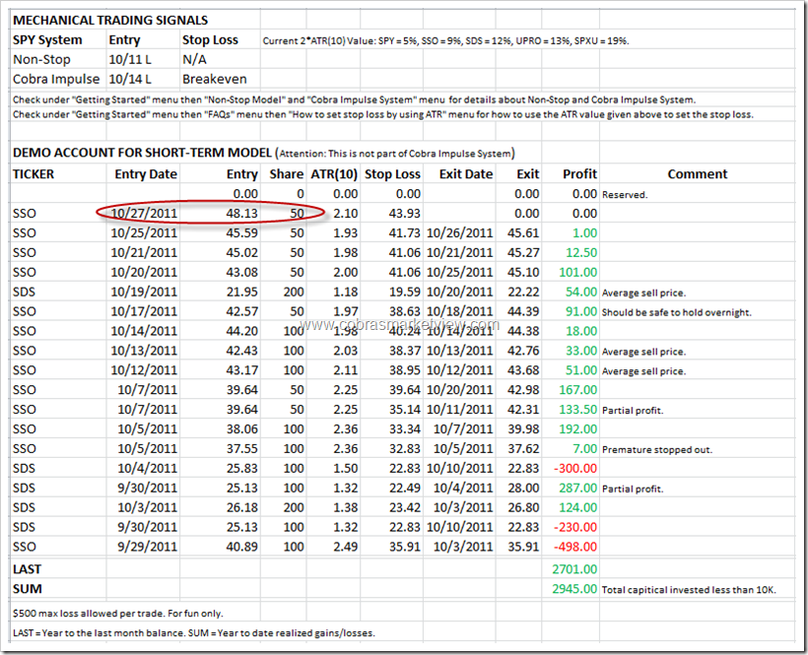The image size is (808, 655).
Task: Click the ATR(10) column header
Action: pos(334,174)
